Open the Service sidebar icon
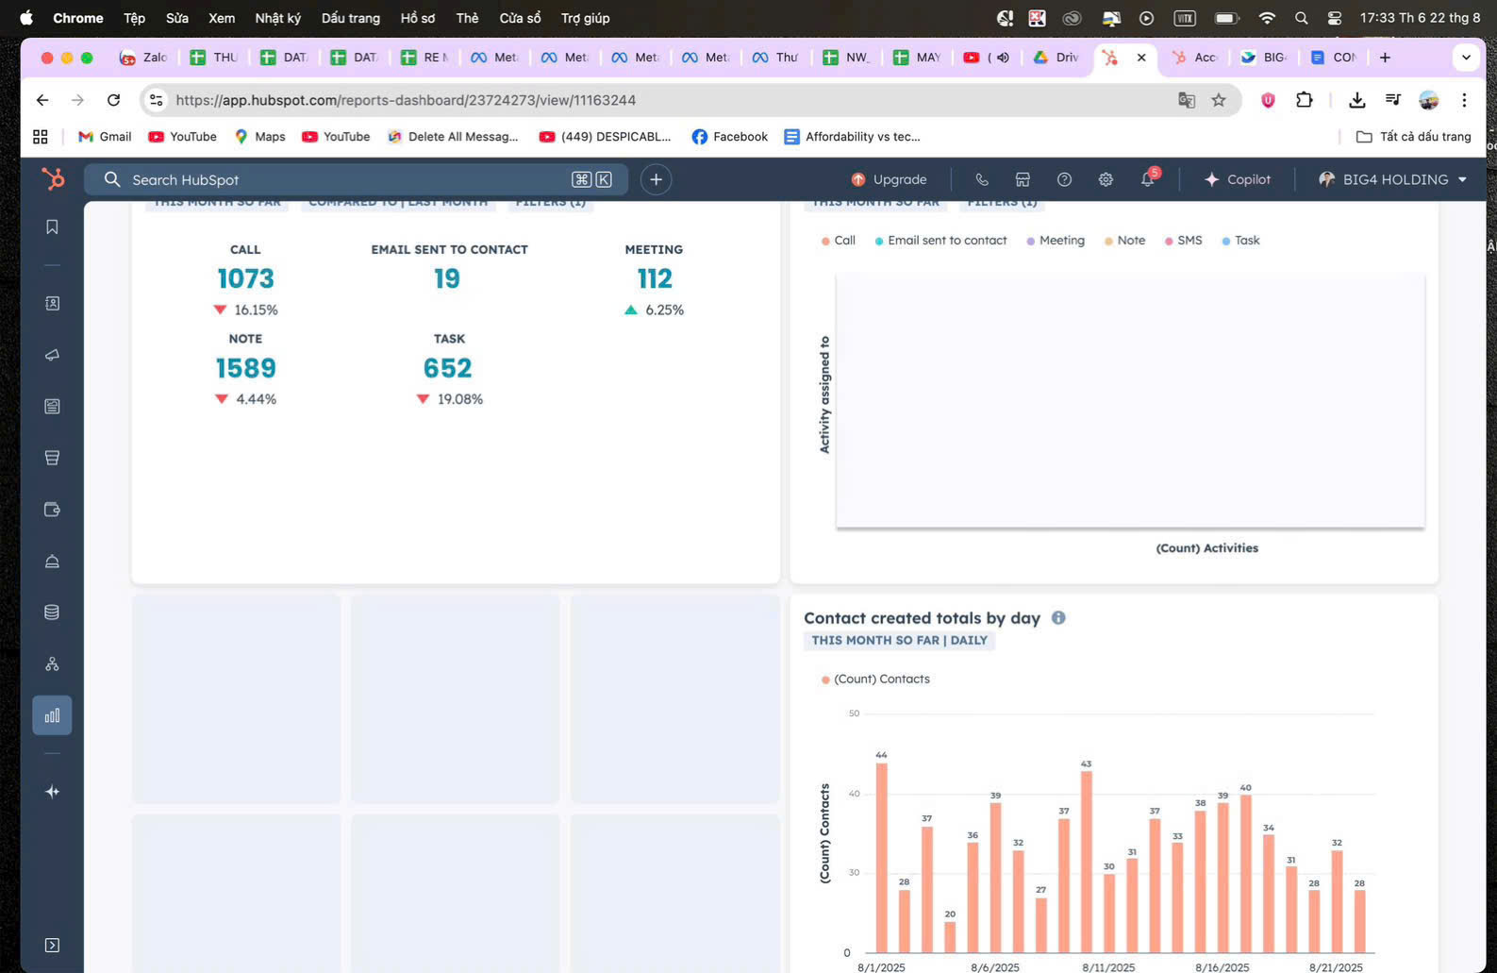 52,561
